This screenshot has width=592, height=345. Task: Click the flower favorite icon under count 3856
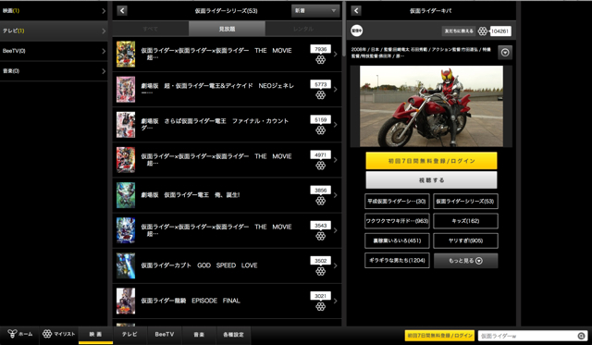(x=321, y=201)
